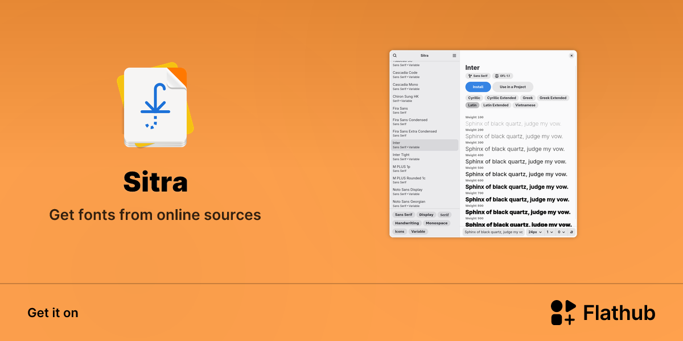The image size is (683, 341).
Task: Filter fonts by Display category
Action: click(x=426, y=215)
